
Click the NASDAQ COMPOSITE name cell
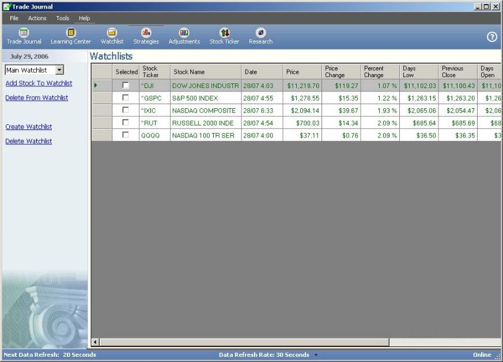click(x=206, y=110)
